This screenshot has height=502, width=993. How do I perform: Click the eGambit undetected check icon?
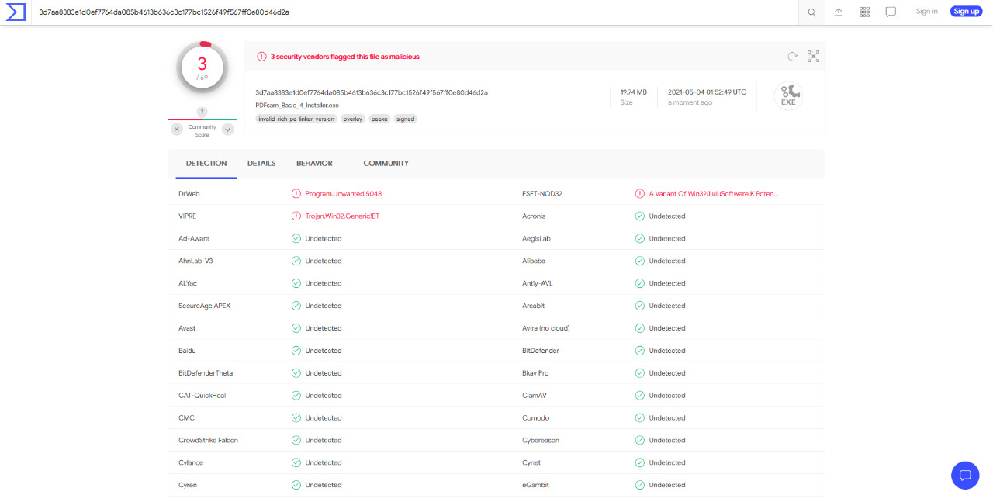640,485
